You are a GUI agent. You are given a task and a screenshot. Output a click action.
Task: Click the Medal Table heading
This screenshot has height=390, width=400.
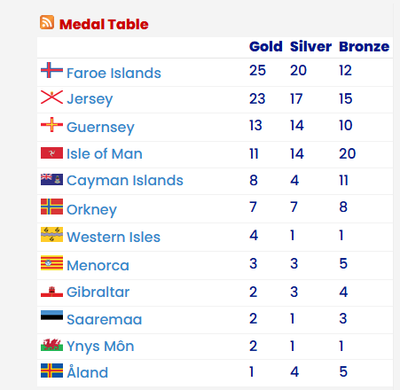pos(104,24)
